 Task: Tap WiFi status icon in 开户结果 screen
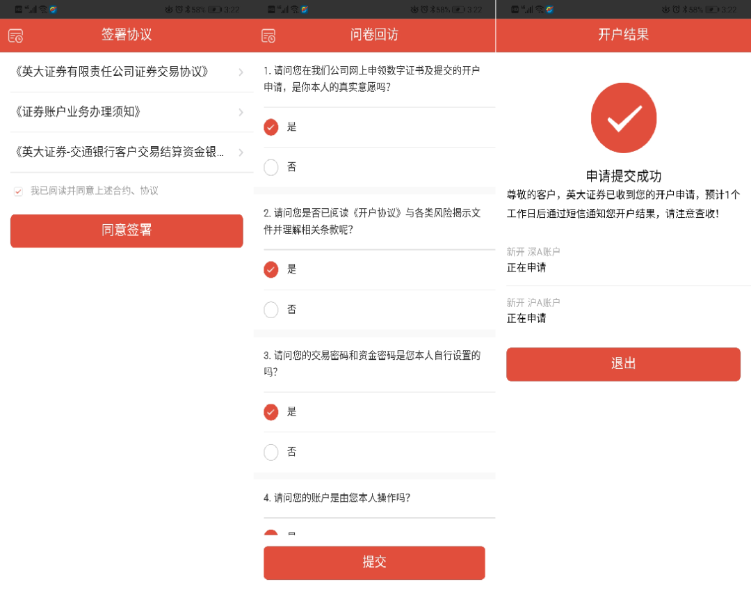(540, 9)
